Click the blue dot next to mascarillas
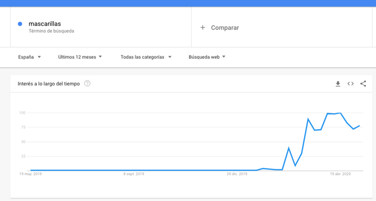 click(x=20, y=24)
